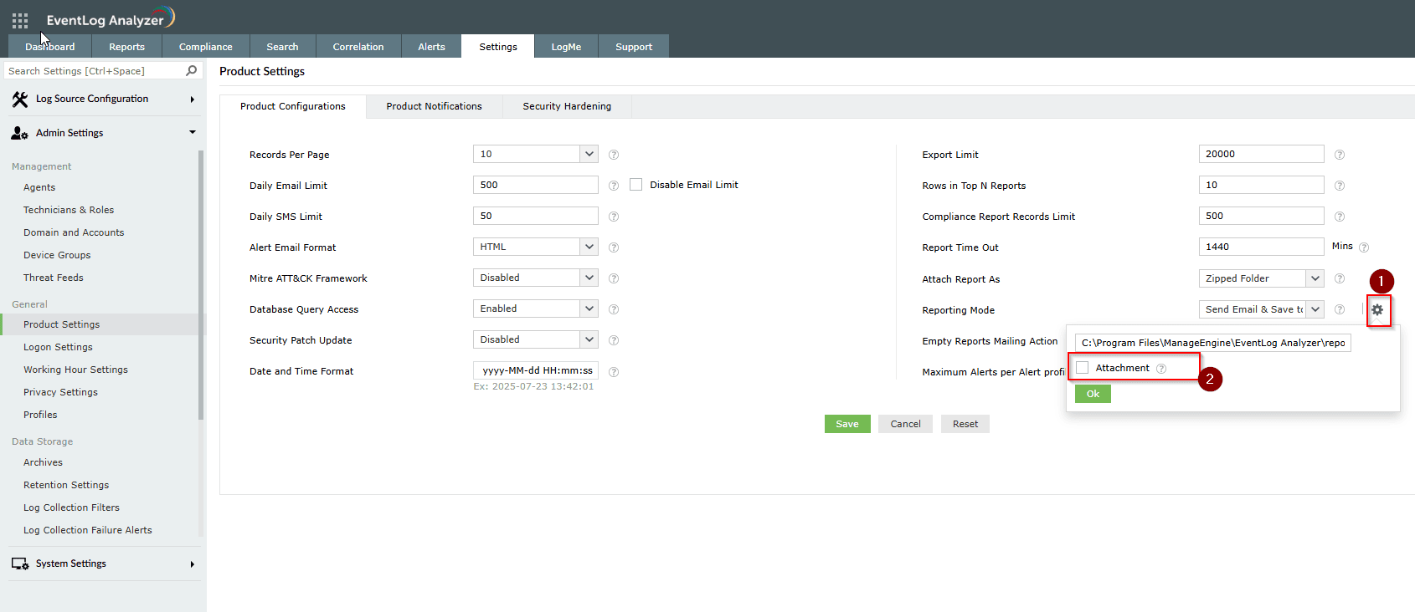Open the Reporting Mode dropdown
Image resolution: width=1415 pixels, height=612 pixels.
coord(1261,309)
